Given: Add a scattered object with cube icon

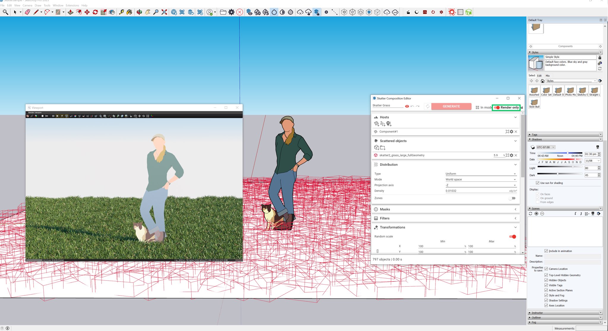Looking at the screenshot, I should [376, 147].
